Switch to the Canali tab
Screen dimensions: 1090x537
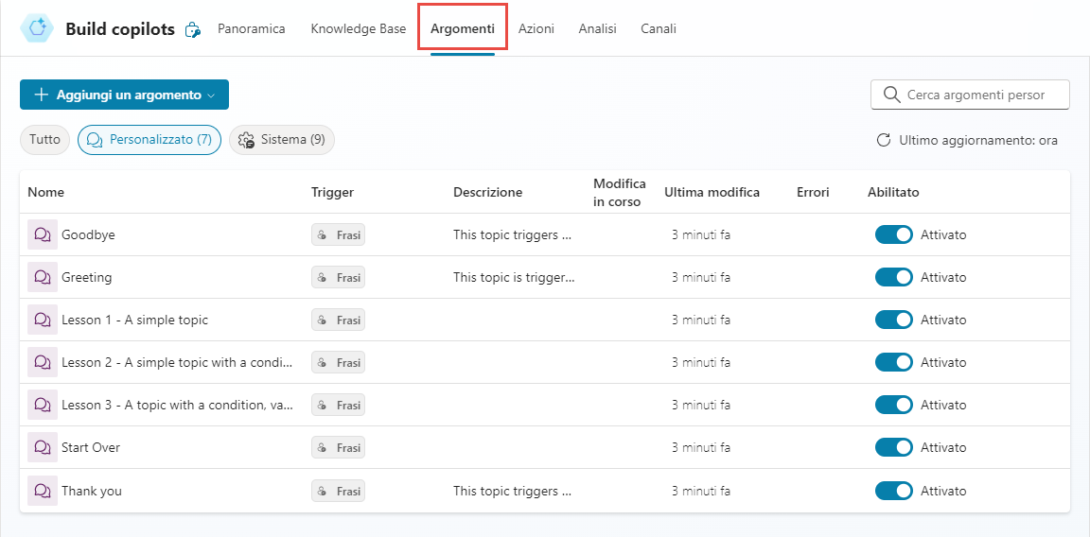659,28
